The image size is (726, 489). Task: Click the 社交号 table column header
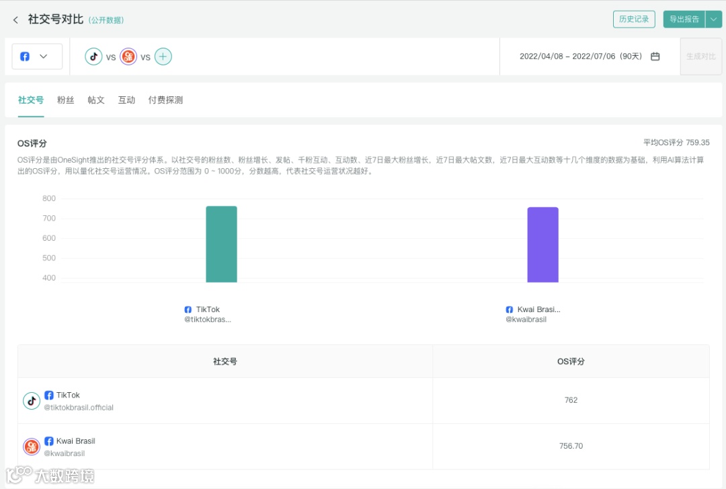click(225, 361)
